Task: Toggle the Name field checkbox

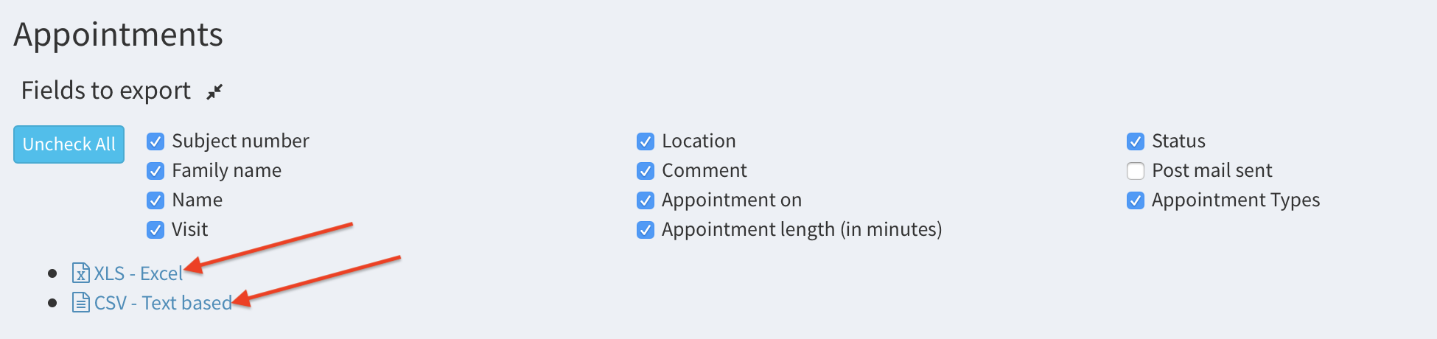Action: pos(155,200)
